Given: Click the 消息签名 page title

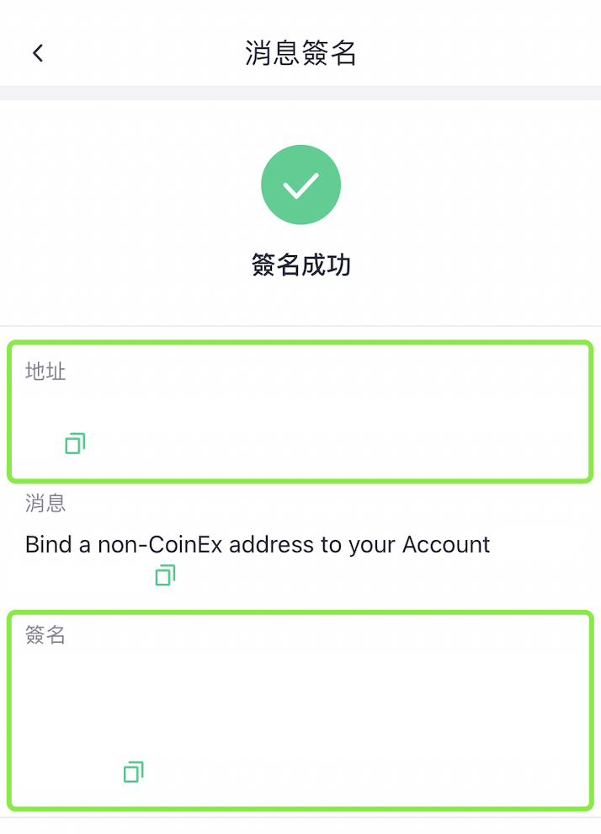Looking at the screenshot, I should pos(300,53).
